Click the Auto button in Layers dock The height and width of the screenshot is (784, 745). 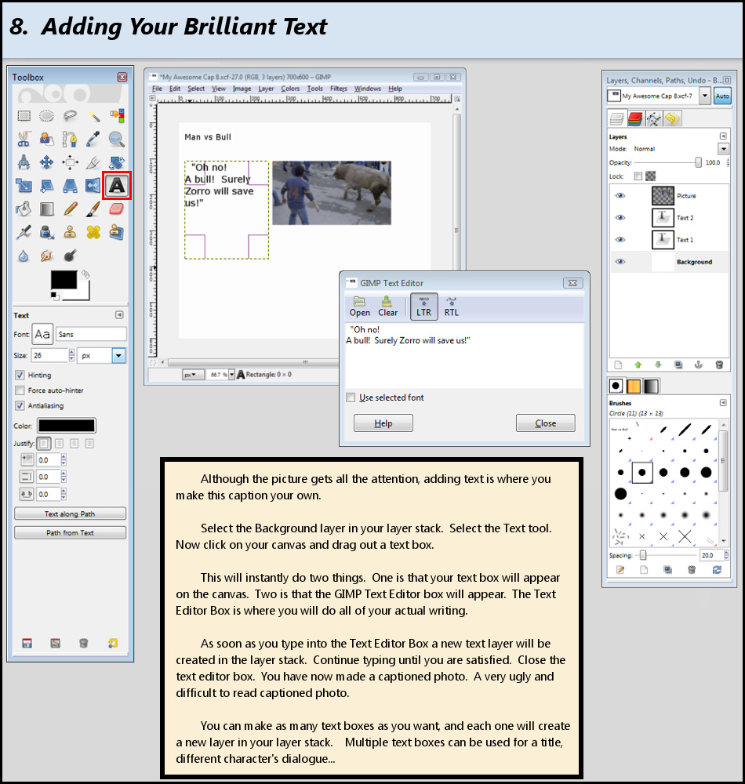722,96
